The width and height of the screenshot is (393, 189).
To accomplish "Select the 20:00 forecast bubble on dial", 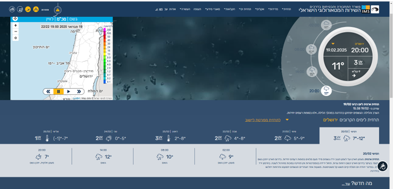I will 326,91.
